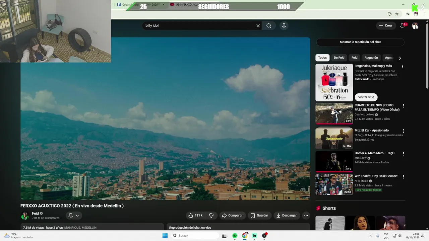Screen dimensions: 429x241
Task: Open Chrome profile avatar in toolbar
Action: (x=416, y=14)
